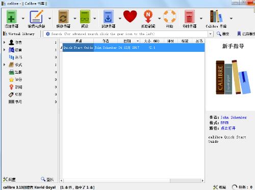Expand the Formats tree category
Viewport: 255px width, 190px height.
click(5, 65)
